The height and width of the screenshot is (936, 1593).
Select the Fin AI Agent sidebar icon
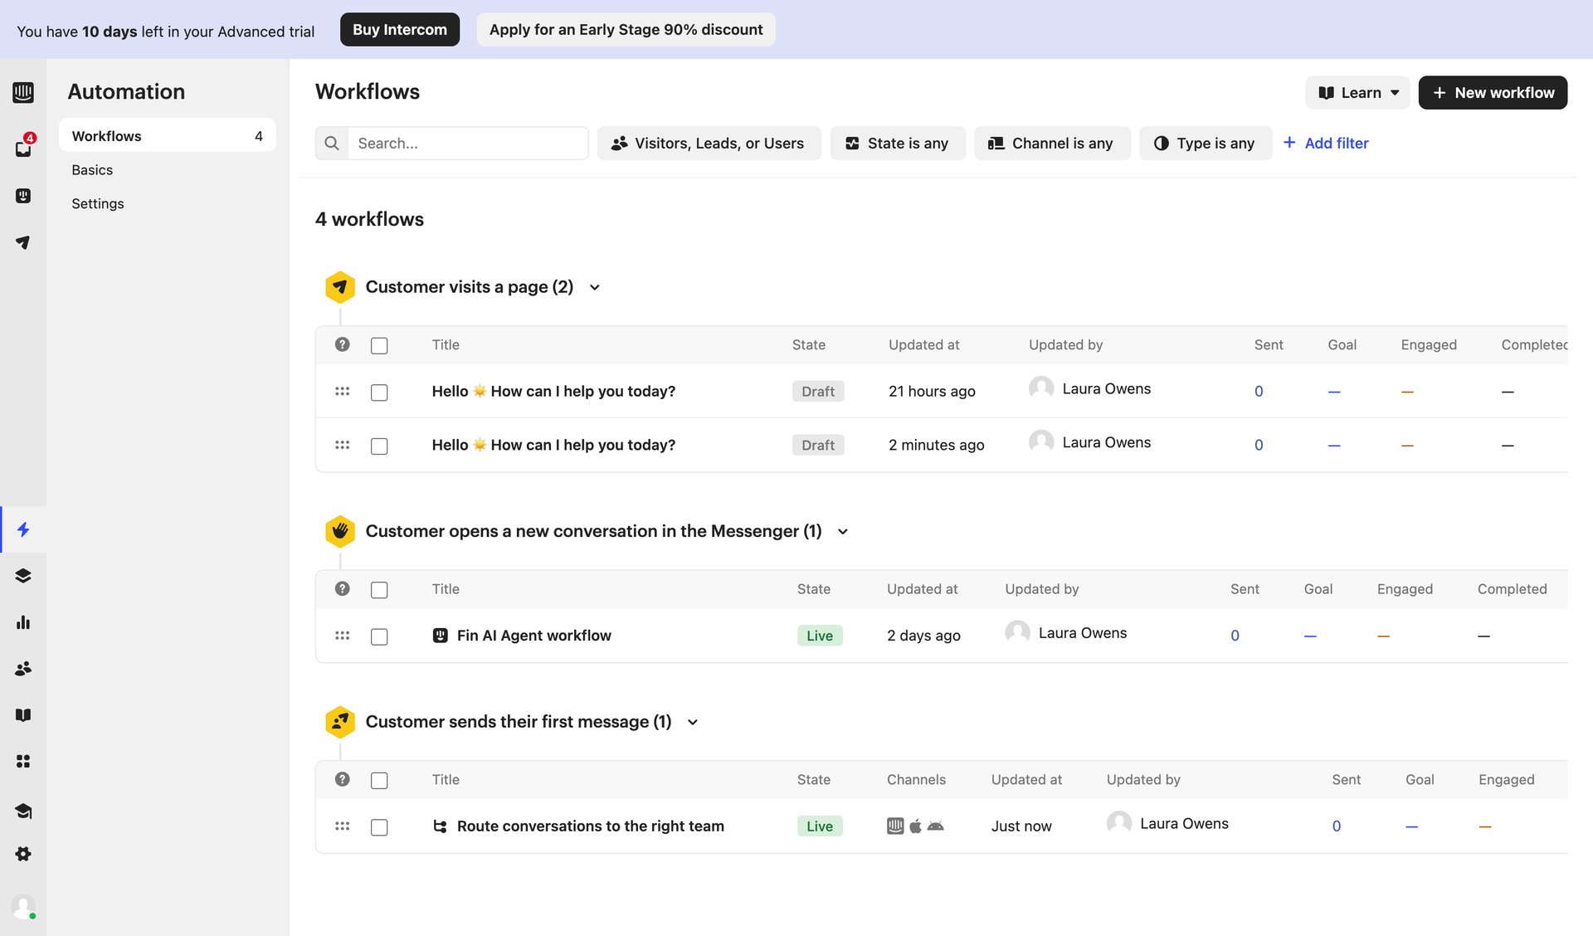23,196
